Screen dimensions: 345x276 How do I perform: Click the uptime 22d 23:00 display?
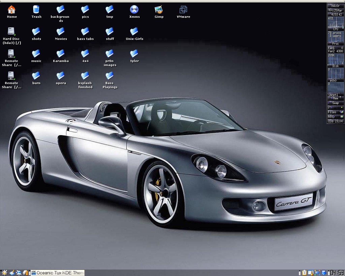click(336, 121)
